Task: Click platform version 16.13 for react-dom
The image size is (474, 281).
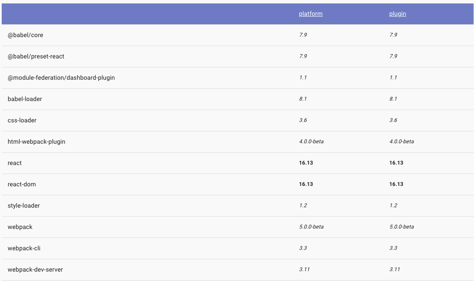Action: pyautogui.click(x=306, y=184)
